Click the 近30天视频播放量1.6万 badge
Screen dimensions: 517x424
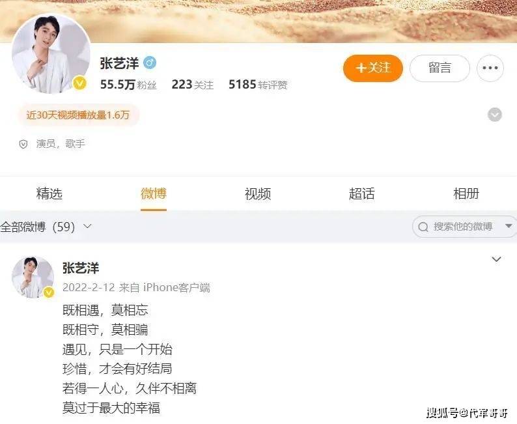pyautogui.click(x=78, y=115)
